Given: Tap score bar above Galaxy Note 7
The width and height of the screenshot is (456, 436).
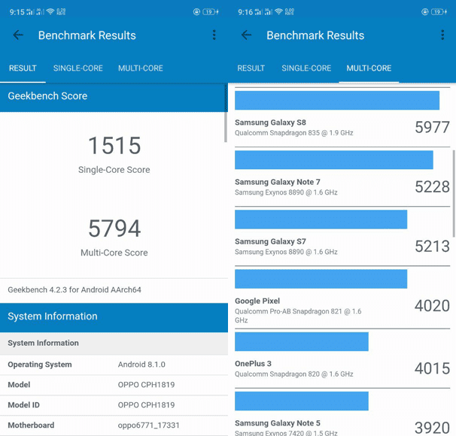Looking at the screenshot, I should tap(334, 160).
